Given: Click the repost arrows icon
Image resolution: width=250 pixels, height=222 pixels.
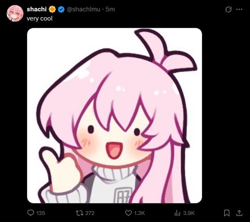Looking at the screenshot, I should (x=79, y=213).
